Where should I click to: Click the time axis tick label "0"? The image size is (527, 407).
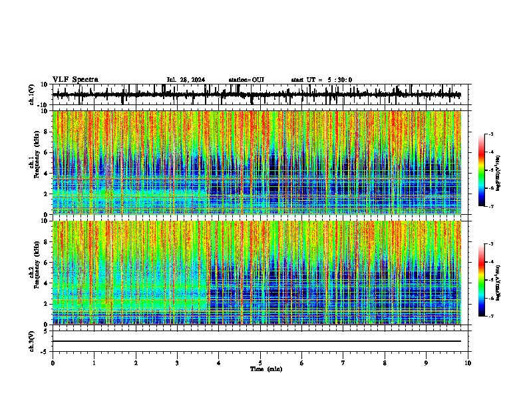click(x=53, y=363)
